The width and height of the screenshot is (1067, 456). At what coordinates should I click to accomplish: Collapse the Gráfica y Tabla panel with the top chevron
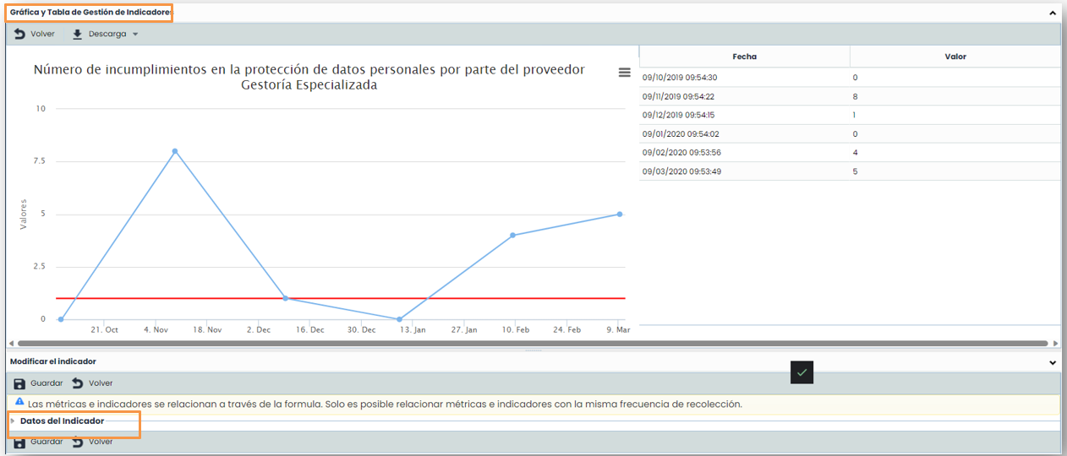[x=1053, y=14]
